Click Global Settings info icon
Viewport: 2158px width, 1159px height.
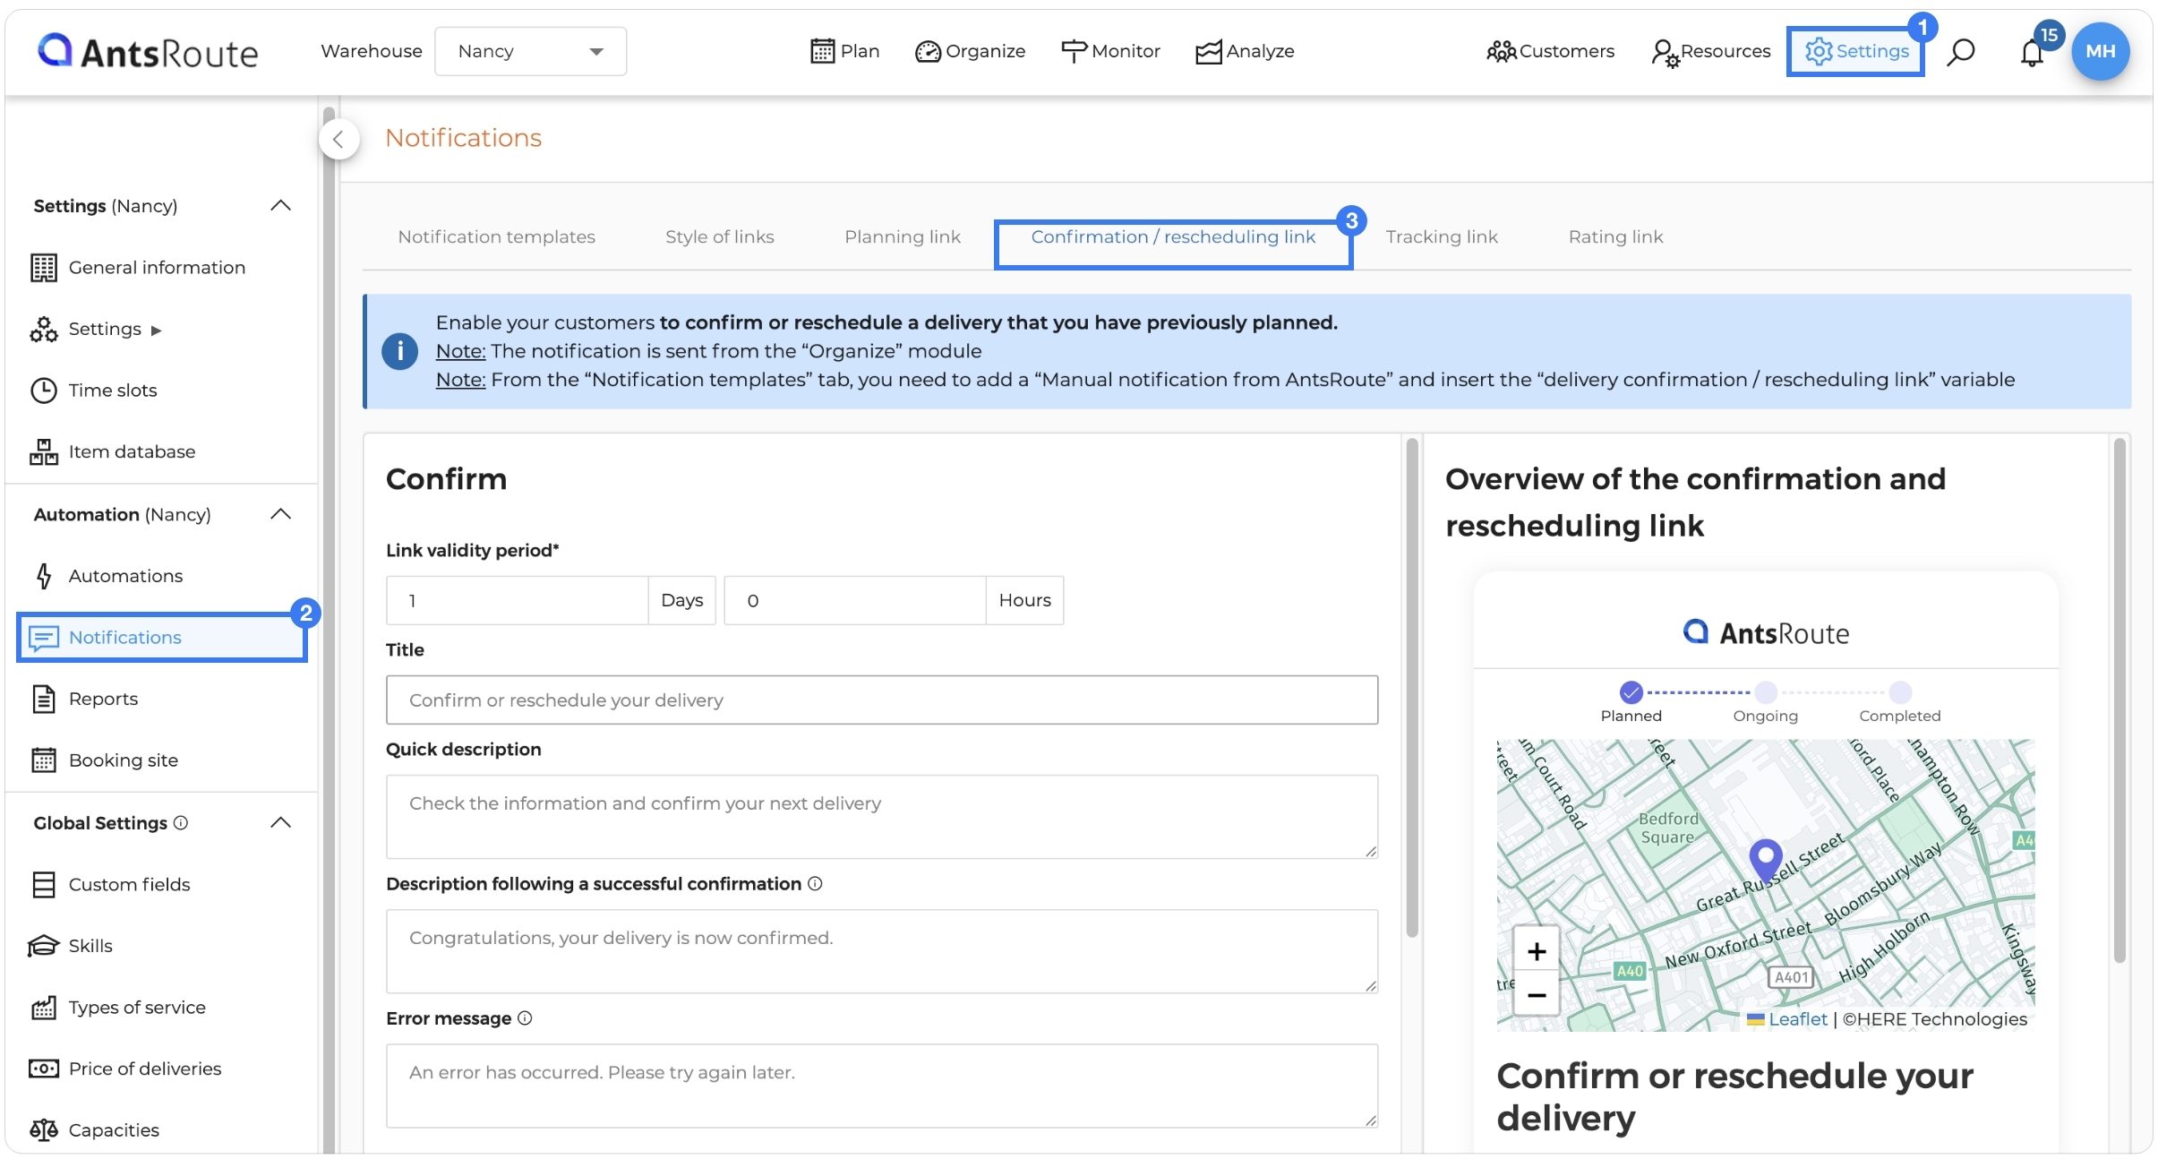click(x=180, y=822)
